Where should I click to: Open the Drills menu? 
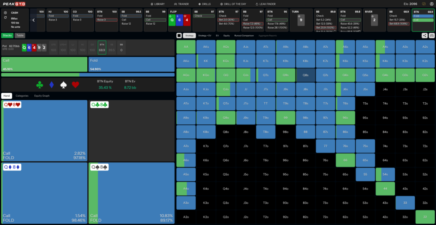pos(204,4)
